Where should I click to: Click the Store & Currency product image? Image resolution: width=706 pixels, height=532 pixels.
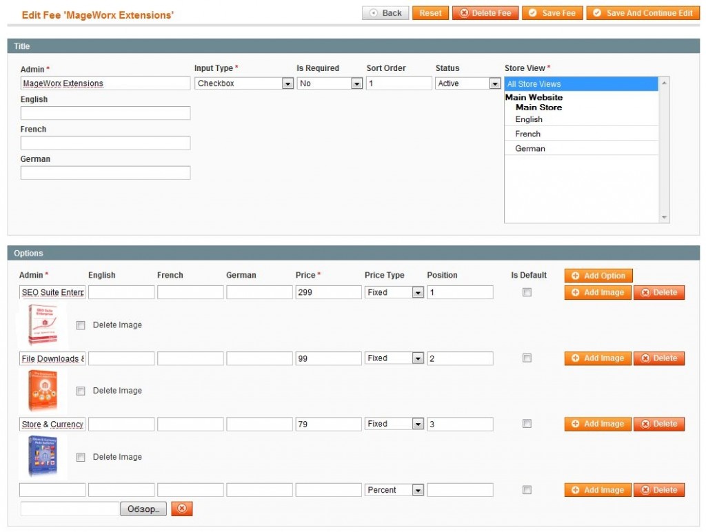pyautogui.click(x=43, y=456)
